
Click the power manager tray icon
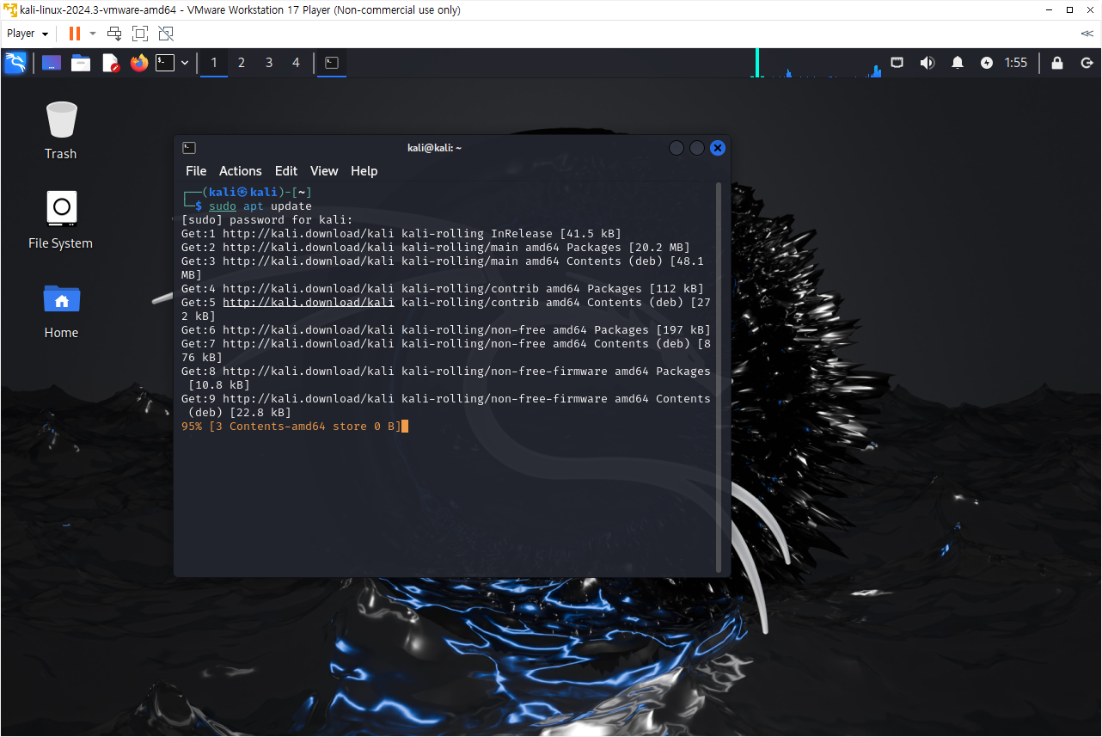[986, 63]
